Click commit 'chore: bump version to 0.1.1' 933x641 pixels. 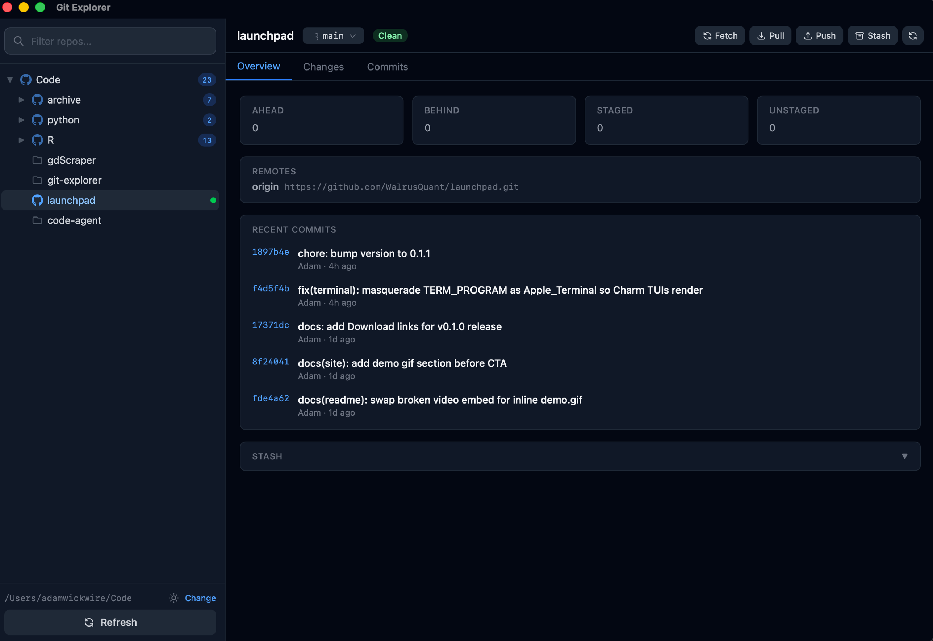coord(364,253)
